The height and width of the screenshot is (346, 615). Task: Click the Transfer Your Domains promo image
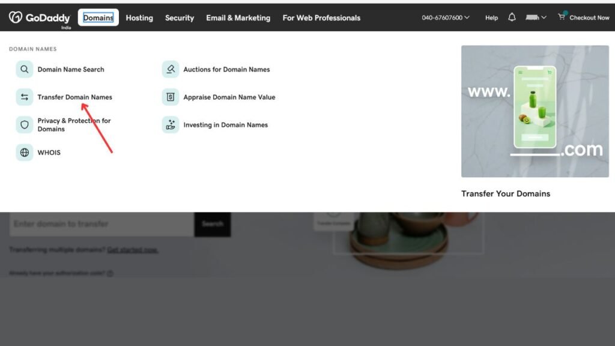coord(535,111)
